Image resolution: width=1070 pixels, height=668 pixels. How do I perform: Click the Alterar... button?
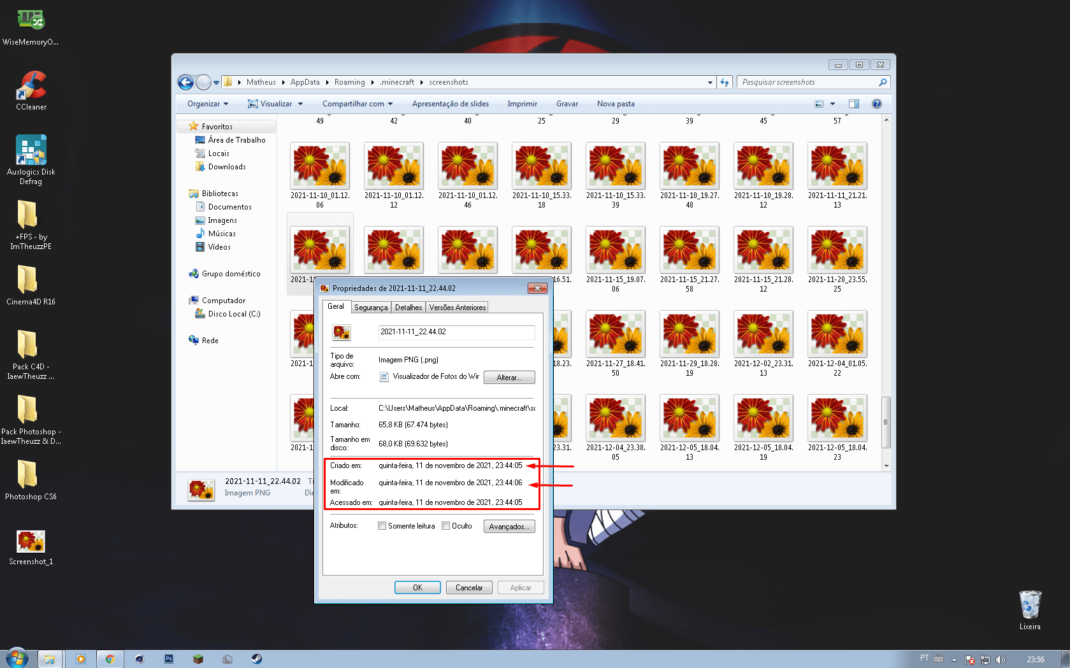coord(509,378)
